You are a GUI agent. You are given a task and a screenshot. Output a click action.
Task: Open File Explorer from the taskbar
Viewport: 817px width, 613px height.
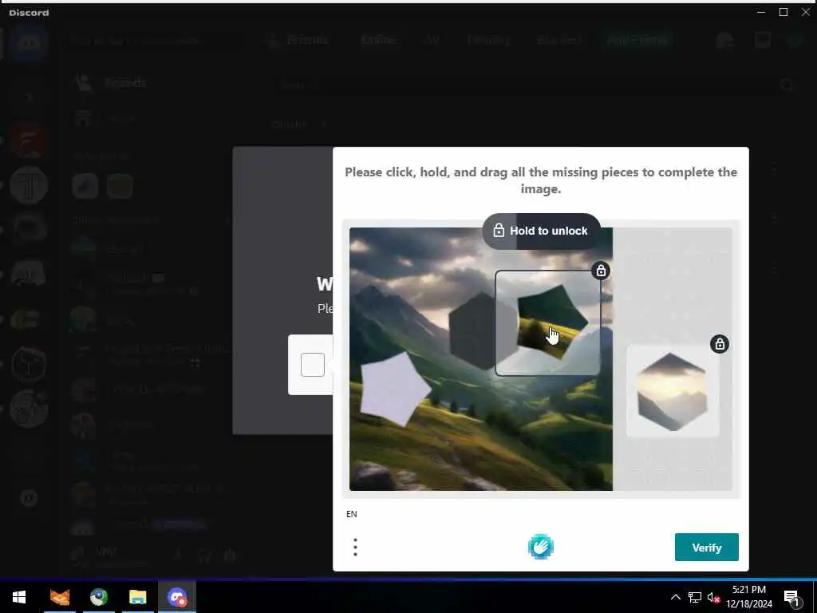click(137, 597)
